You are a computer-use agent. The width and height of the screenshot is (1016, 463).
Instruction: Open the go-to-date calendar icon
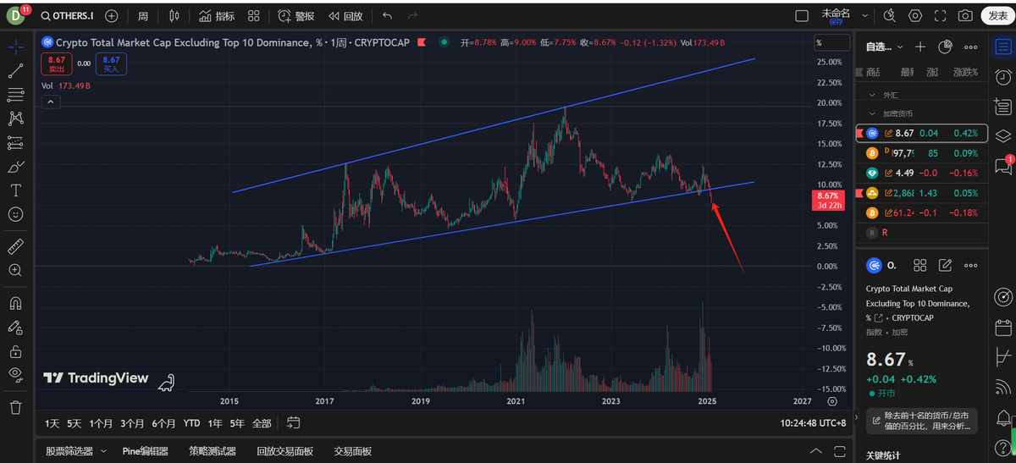[294, 422]
